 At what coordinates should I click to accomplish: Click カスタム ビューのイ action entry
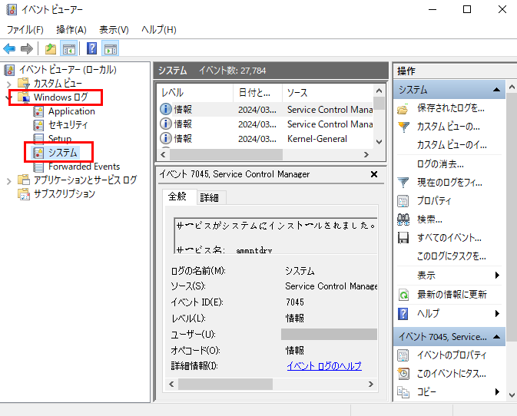452,145
